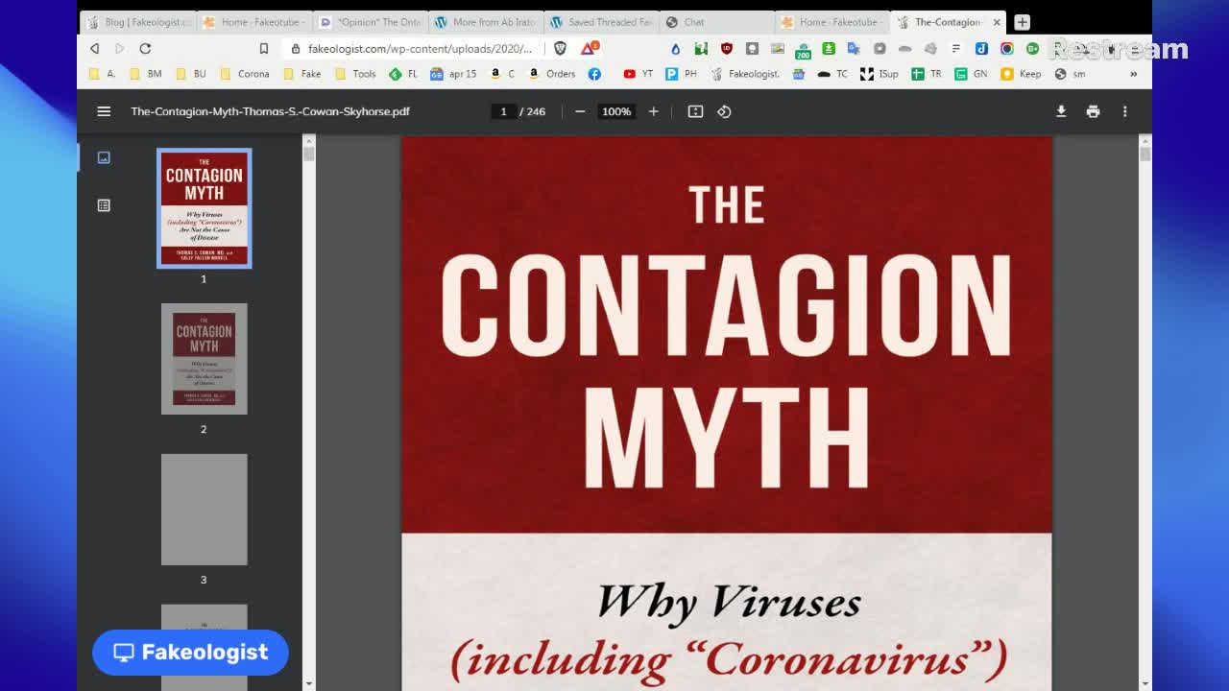Open Brave Shields lion icon

(x=561, y=48)
